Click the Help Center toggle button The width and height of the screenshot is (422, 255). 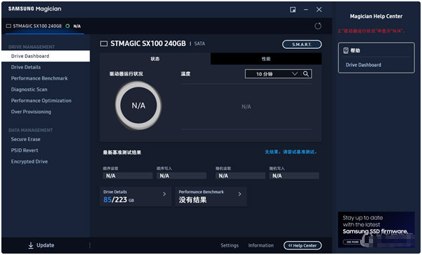pyautogui.click(x=303, y=245)
